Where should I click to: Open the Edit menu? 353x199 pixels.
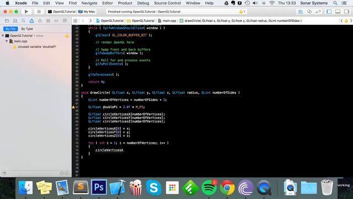coord(46,3)
